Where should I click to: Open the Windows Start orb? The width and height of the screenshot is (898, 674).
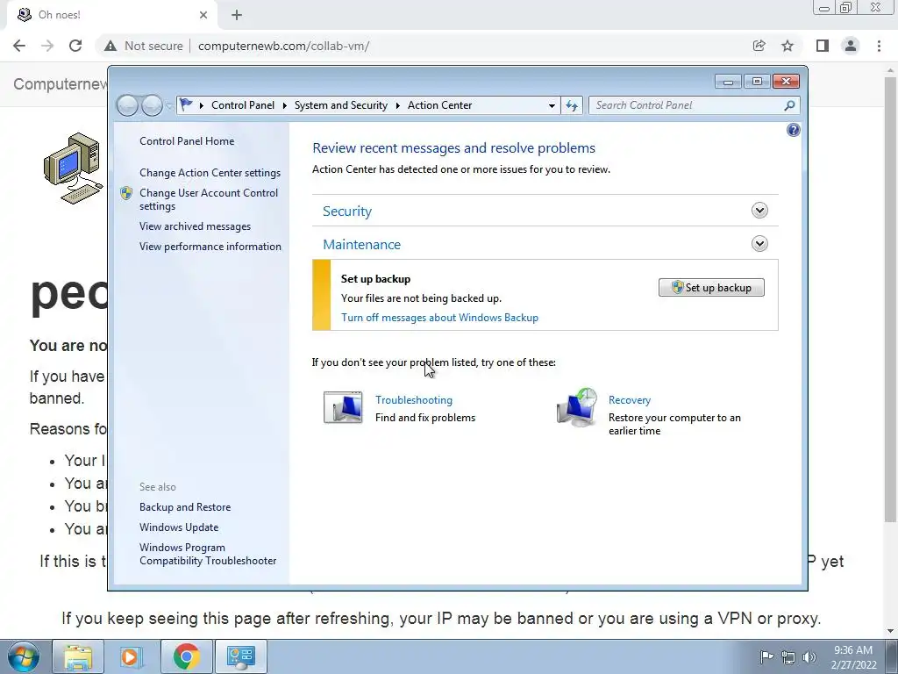tap(24, 656)
